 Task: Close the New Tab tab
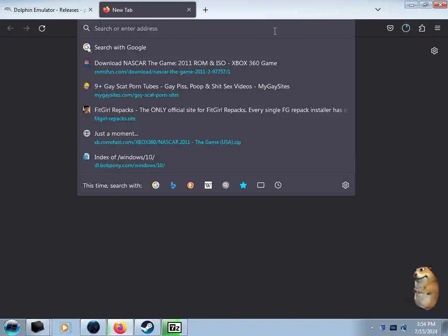189,10
